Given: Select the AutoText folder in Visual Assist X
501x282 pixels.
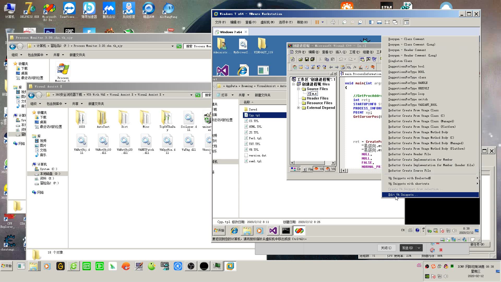Looking at the screenshot, I should [103, 119].
